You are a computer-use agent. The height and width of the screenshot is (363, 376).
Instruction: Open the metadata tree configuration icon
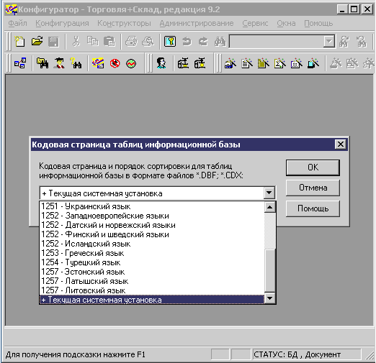point(20,63)
